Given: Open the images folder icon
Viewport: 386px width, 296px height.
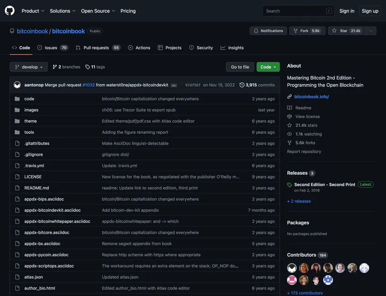Looking at the screenshot, I should coord(17,110).
